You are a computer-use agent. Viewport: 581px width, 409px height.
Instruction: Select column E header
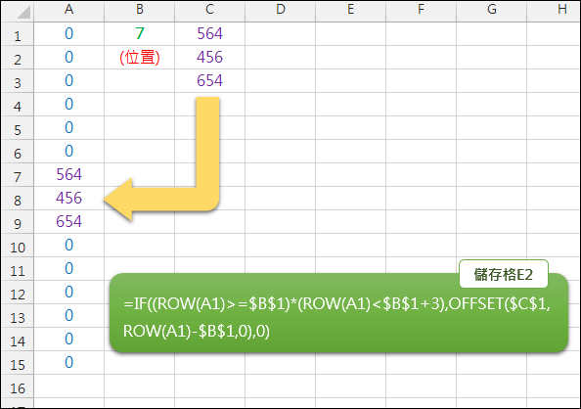tap(350, 11)
